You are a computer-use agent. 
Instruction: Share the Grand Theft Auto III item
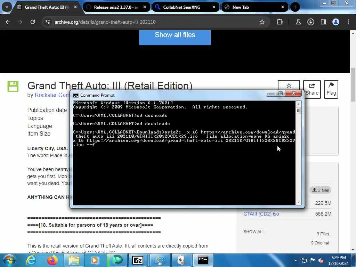(312, 89)
